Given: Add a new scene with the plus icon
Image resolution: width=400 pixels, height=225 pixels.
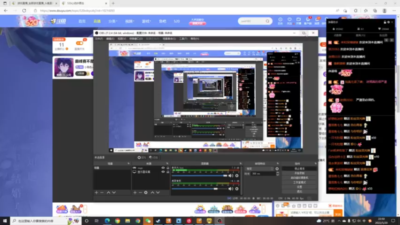Looking at the screenshot, I should click(96, 192).
